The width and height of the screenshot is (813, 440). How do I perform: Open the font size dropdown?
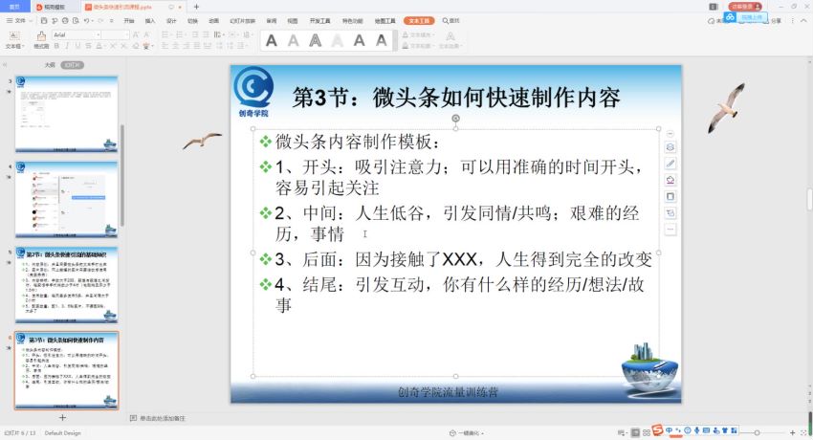126,34
